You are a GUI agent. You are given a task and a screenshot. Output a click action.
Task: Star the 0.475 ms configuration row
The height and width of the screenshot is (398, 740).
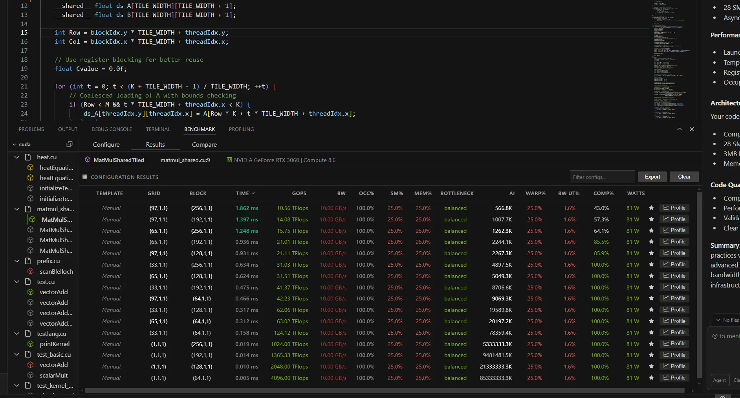[651, 287]
